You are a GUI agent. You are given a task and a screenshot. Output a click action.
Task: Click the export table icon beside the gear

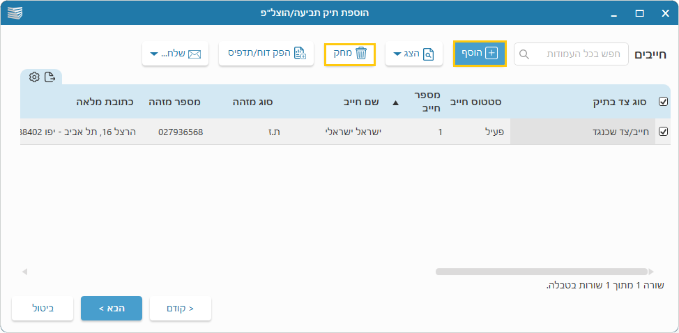49,77
